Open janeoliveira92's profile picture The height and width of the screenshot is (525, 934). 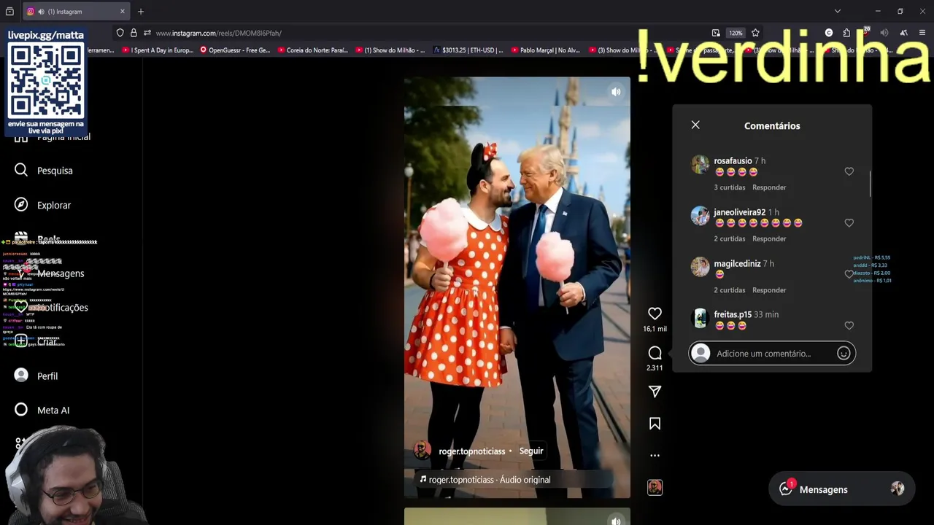click(x=700, y=216)
